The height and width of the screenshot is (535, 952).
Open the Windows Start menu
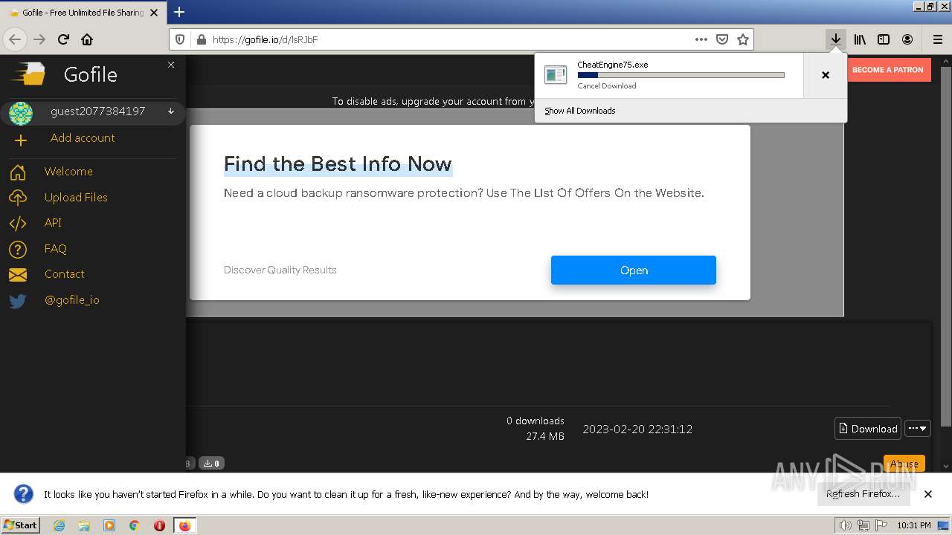tap(21, 525)
